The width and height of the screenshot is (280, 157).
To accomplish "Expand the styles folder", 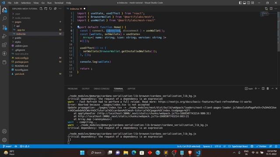I will [17, 42].
